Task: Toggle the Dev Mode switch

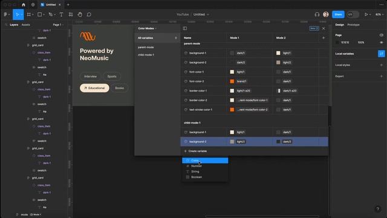Action: (x=353, y=15)
